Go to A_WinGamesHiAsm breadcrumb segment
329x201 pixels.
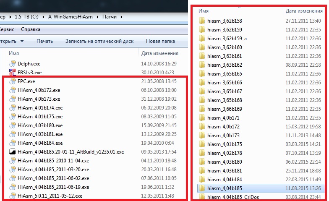[x=70, y=17]
